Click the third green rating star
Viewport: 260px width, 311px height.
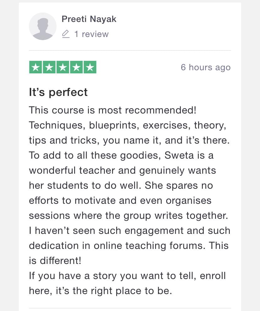click(x=63, y=67)
